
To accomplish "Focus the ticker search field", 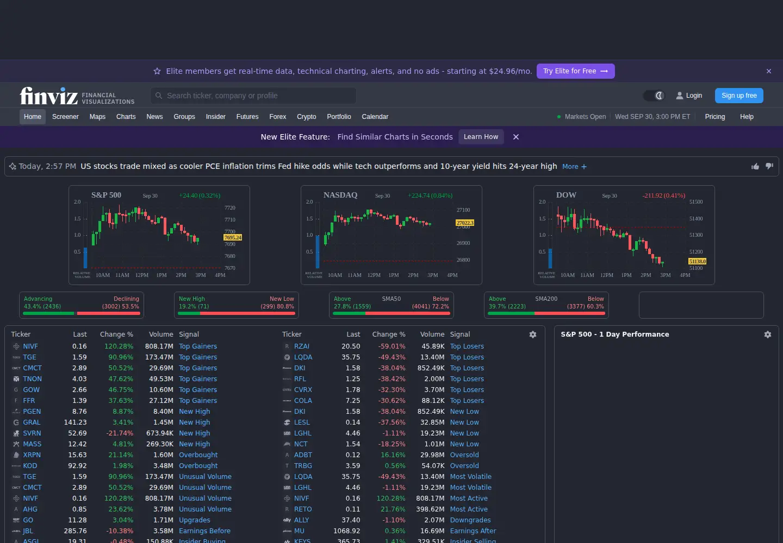I will pos(253,96).
